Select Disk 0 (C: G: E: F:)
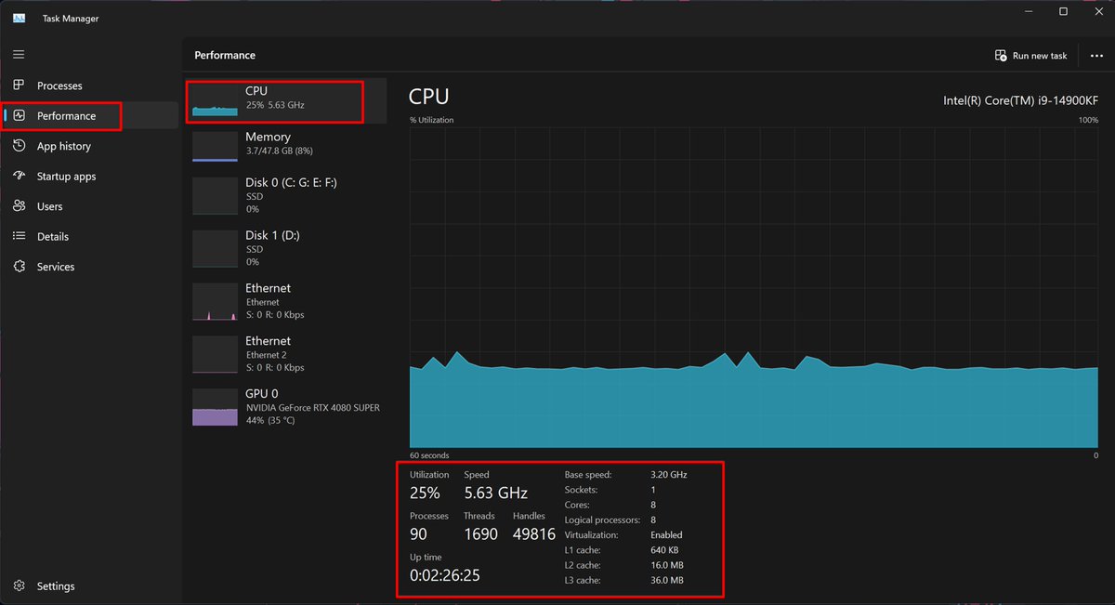 point(286,196)
